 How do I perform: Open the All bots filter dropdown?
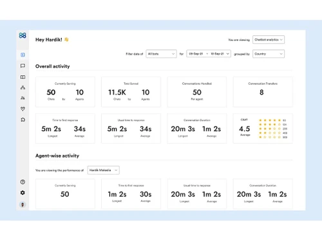[x=161, y=54]
